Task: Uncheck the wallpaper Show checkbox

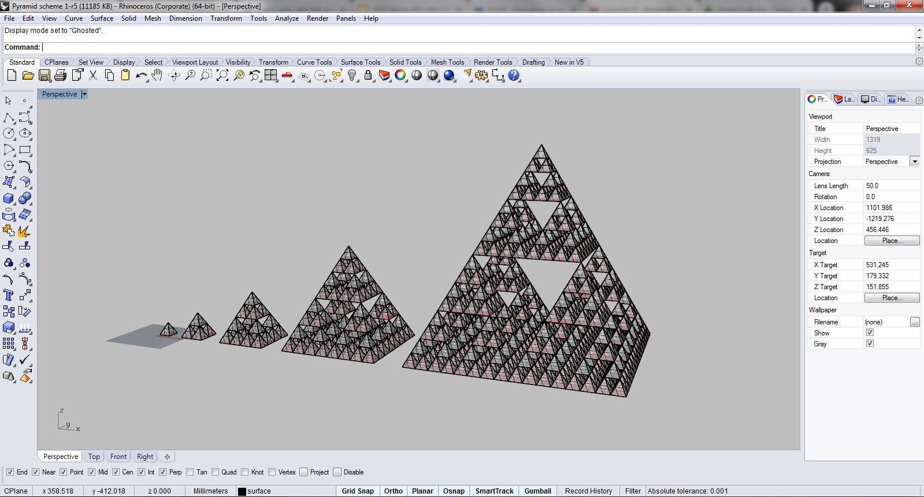Action: [x=870, y=333]
